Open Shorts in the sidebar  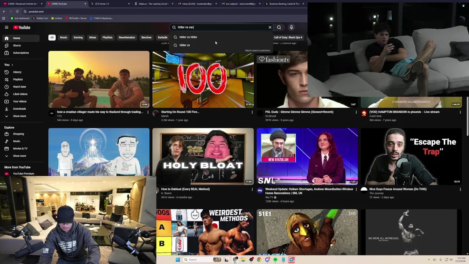(21, 45)
